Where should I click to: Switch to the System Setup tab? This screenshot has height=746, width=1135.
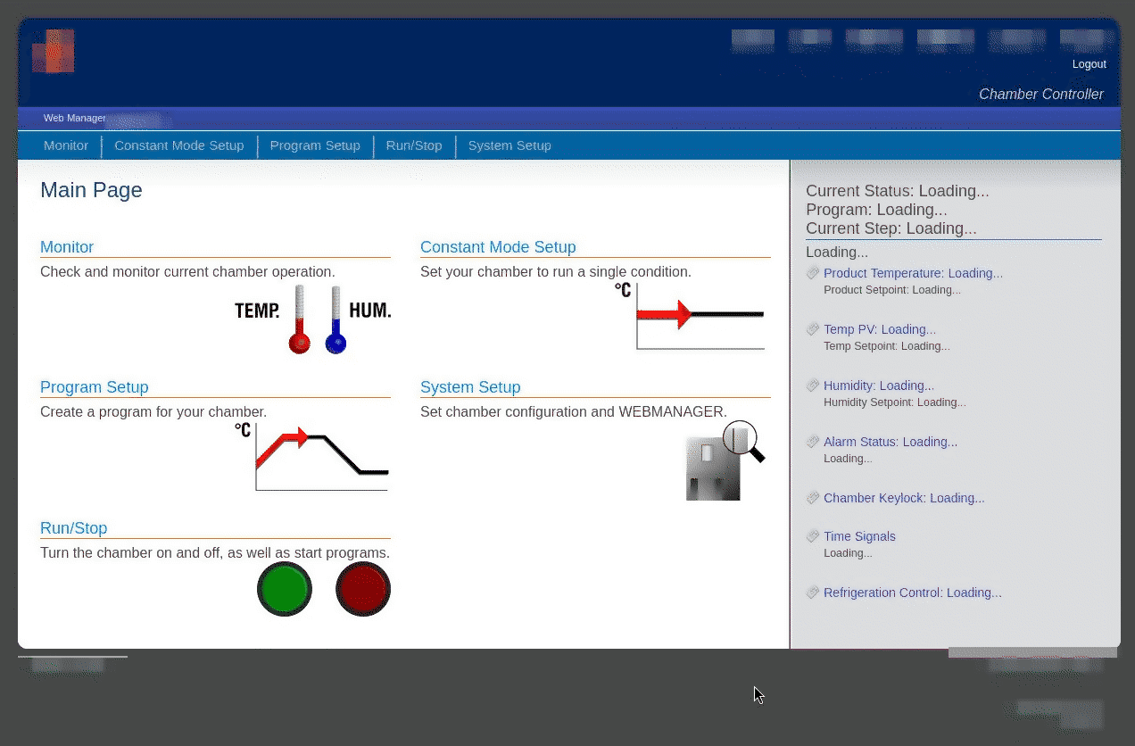coord(509,145)
